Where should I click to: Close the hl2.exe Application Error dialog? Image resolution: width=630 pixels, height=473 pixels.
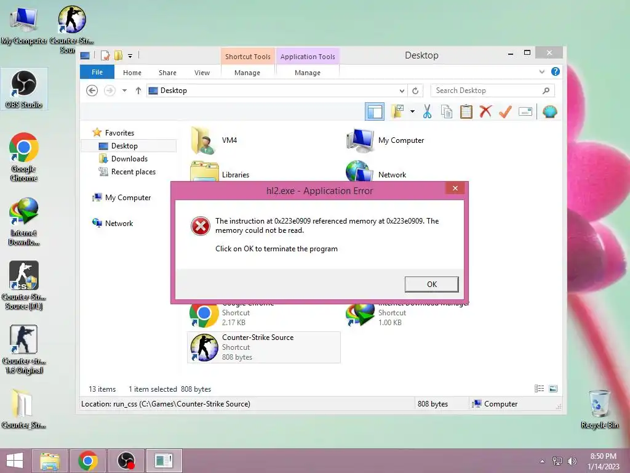[x=455, y=188]
